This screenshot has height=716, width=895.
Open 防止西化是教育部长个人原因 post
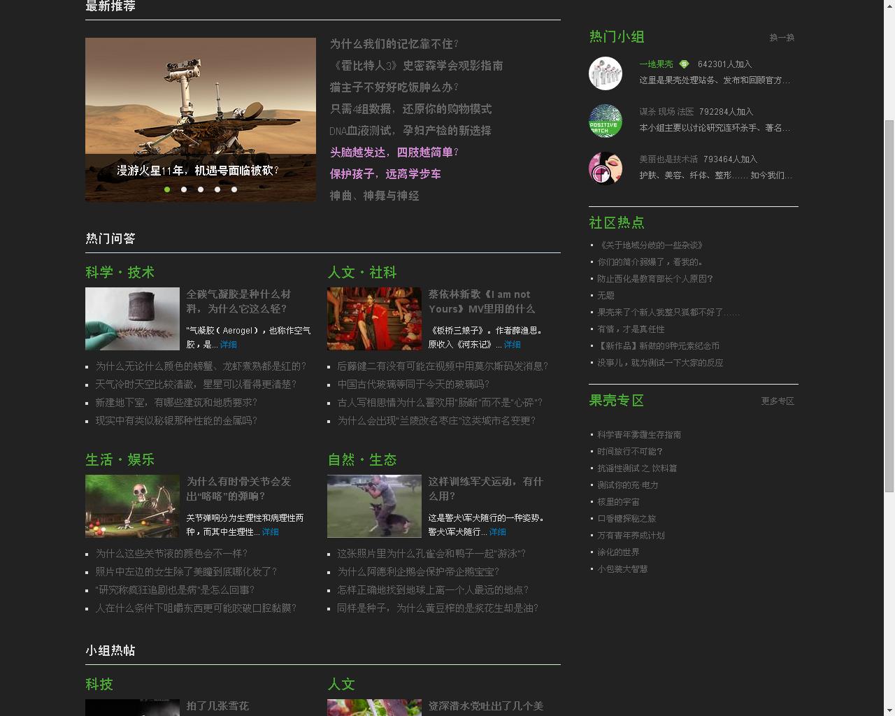tap(655, 279)
